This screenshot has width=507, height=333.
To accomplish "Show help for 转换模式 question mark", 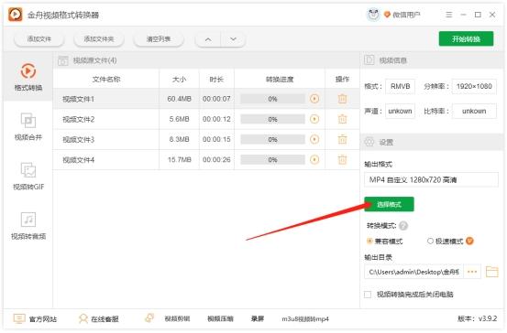I will tap(403, 226).
